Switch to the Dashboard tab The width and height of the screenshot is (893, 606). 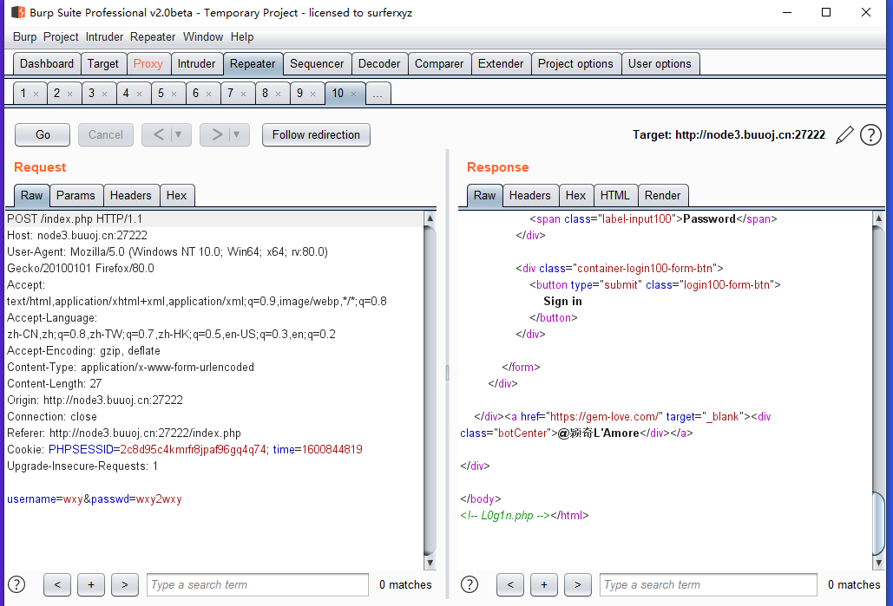coord(47,64)
